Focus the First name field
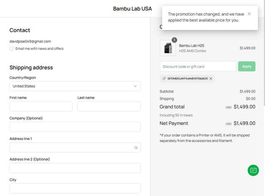The image size is (265, 196). pos(41,106)
